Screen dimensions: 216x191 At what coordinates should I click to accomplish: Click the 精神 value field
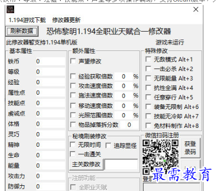tap(50, 145)
